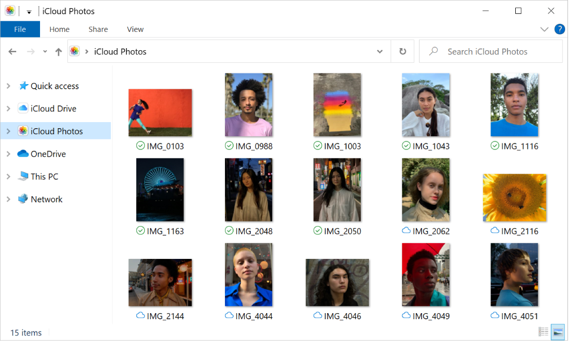
Task: Open the Help question mark button
Action: 559,29
